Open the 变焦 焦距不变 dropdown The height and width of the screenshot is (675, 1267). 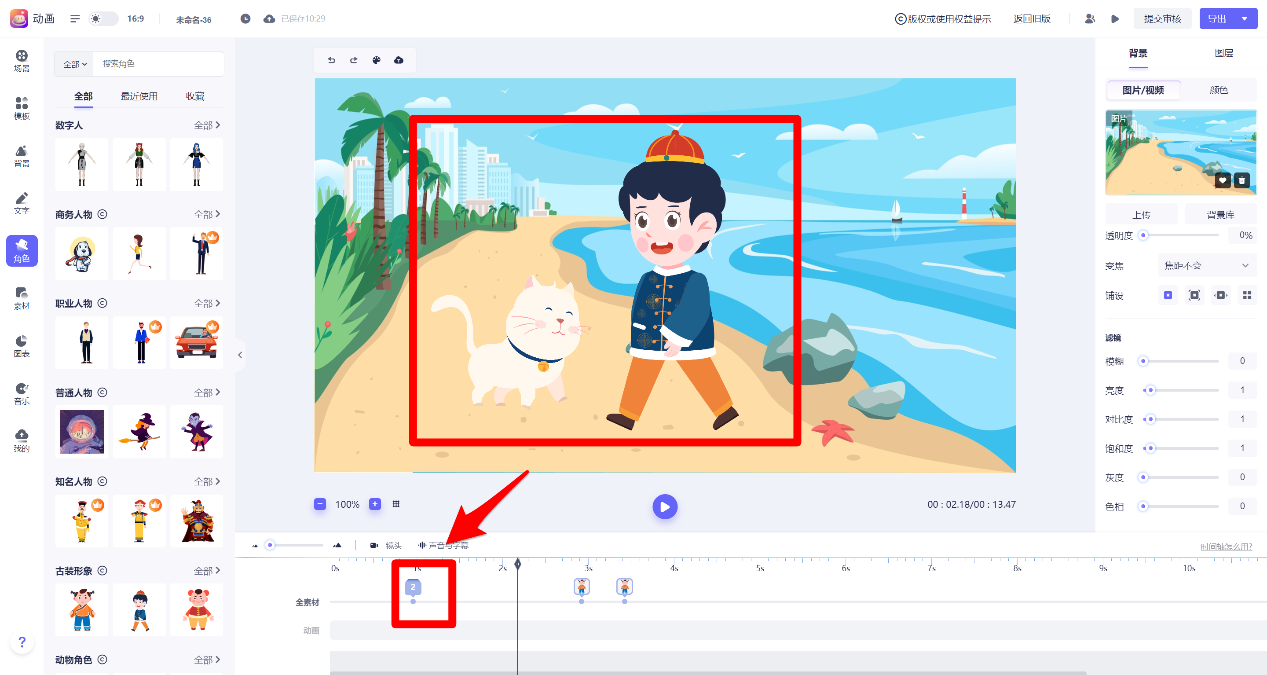pos(1207,266)
